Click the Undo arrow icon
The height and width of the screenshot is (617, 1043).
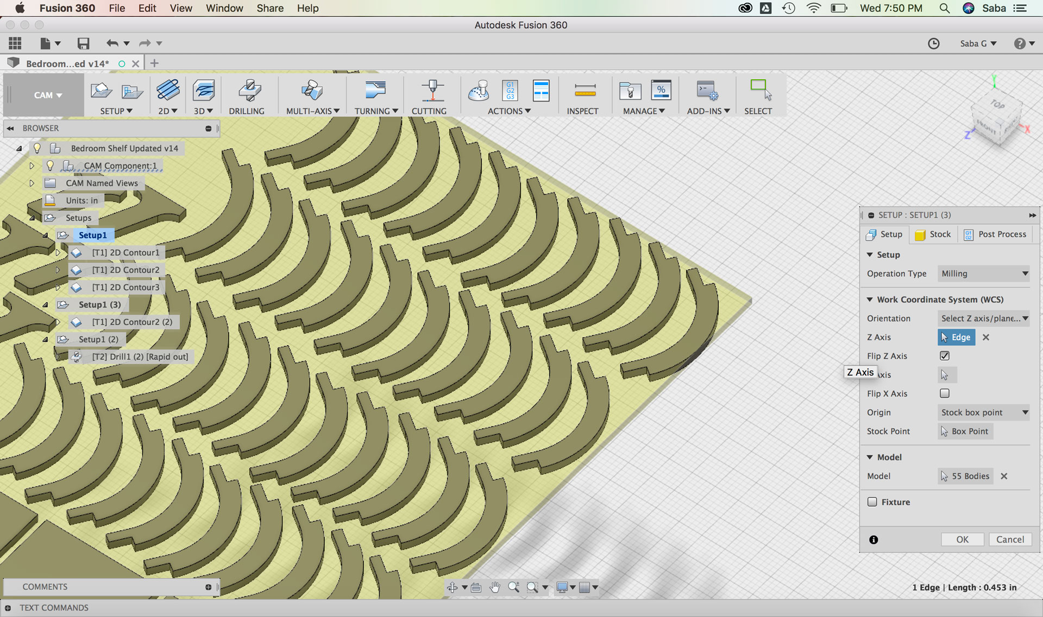(x=112, y=43)
